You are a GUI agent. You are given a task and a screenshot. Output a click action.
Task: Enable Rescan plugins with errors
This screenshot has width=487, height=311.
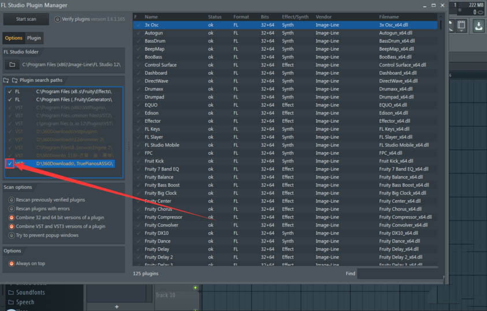[x=12, y=208]
